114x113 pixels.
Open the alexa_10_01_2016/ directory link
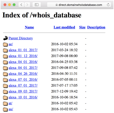[23, 97]
